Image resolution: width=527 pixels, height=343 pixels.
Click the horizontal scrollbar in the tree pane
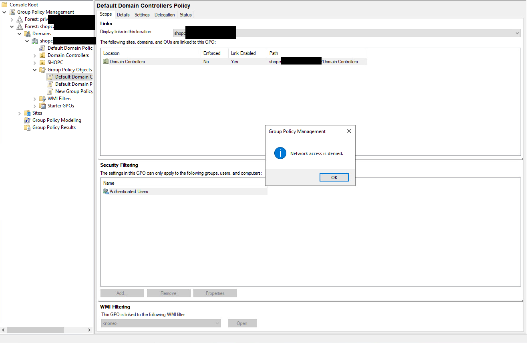(x=35, y=329)
